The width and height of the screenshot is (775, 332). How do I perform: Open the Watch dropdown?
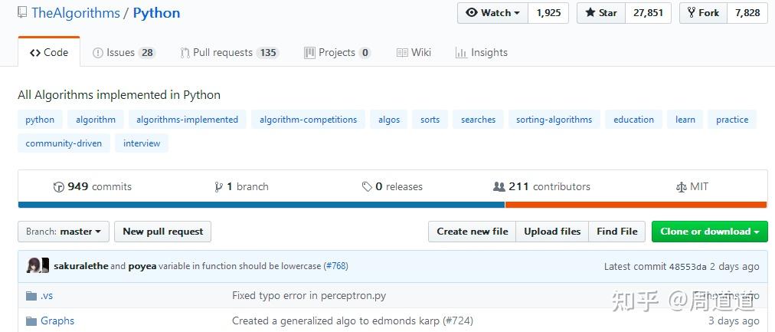pyautogui.click(x=492, y=13)
